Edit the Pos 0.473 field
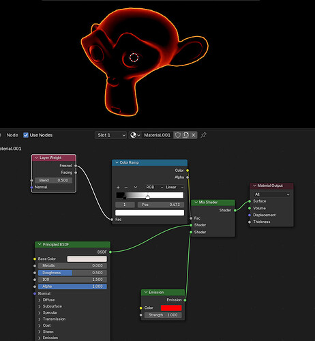Image resolution: width=315 pixels, height=341 pixels. pyautogui.click(x=161, y=205)
